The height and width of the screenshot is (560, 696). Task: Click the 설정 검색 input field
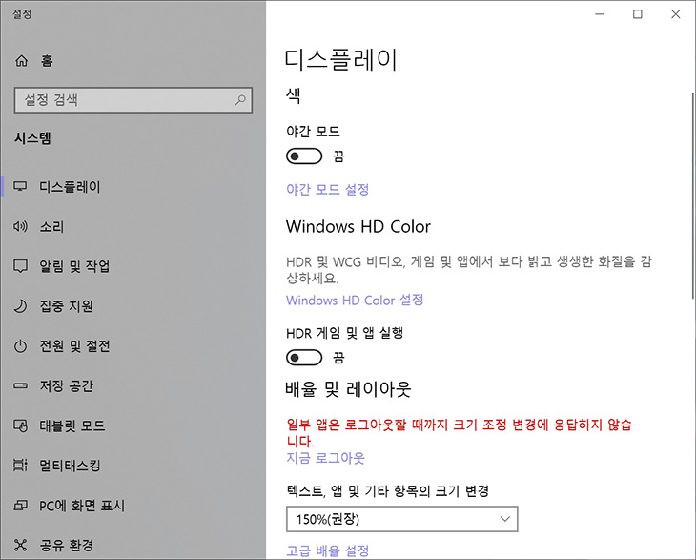[133, 99]
